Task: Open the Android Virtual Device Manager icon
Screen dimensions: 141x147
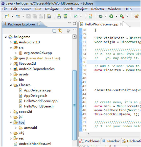Action: (65, 16)
